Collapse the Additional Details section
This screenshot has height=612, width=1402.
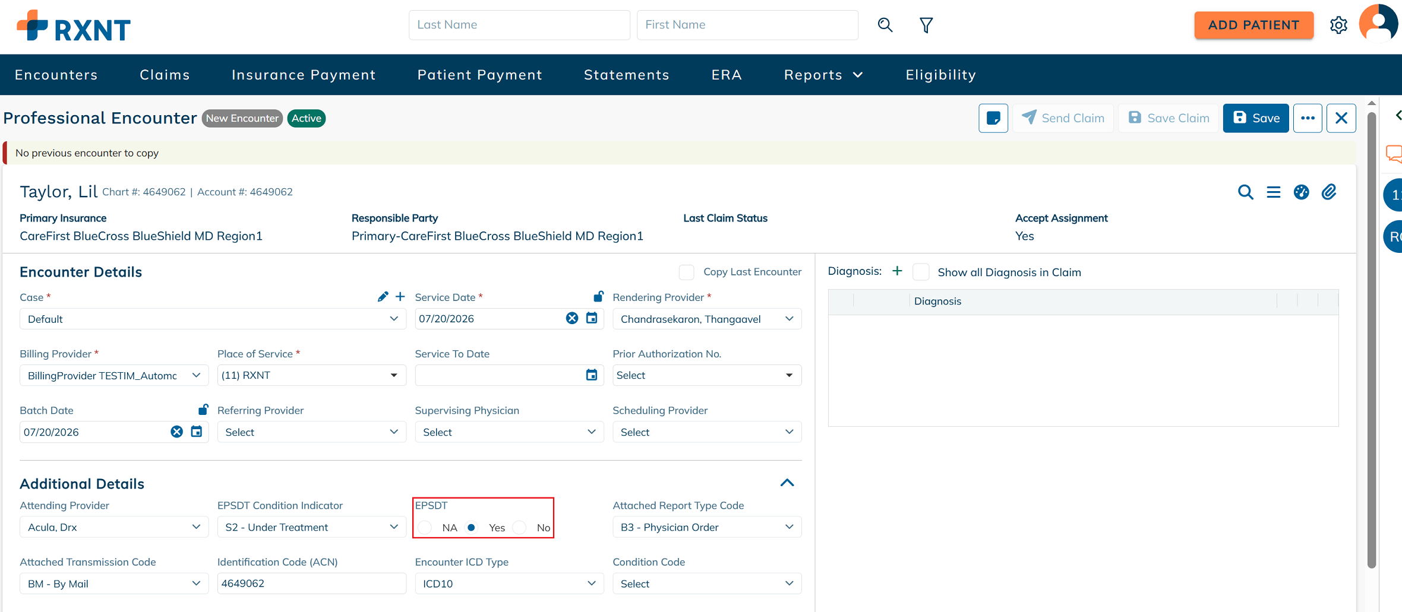pyautogui.click(x=787, y=483)
